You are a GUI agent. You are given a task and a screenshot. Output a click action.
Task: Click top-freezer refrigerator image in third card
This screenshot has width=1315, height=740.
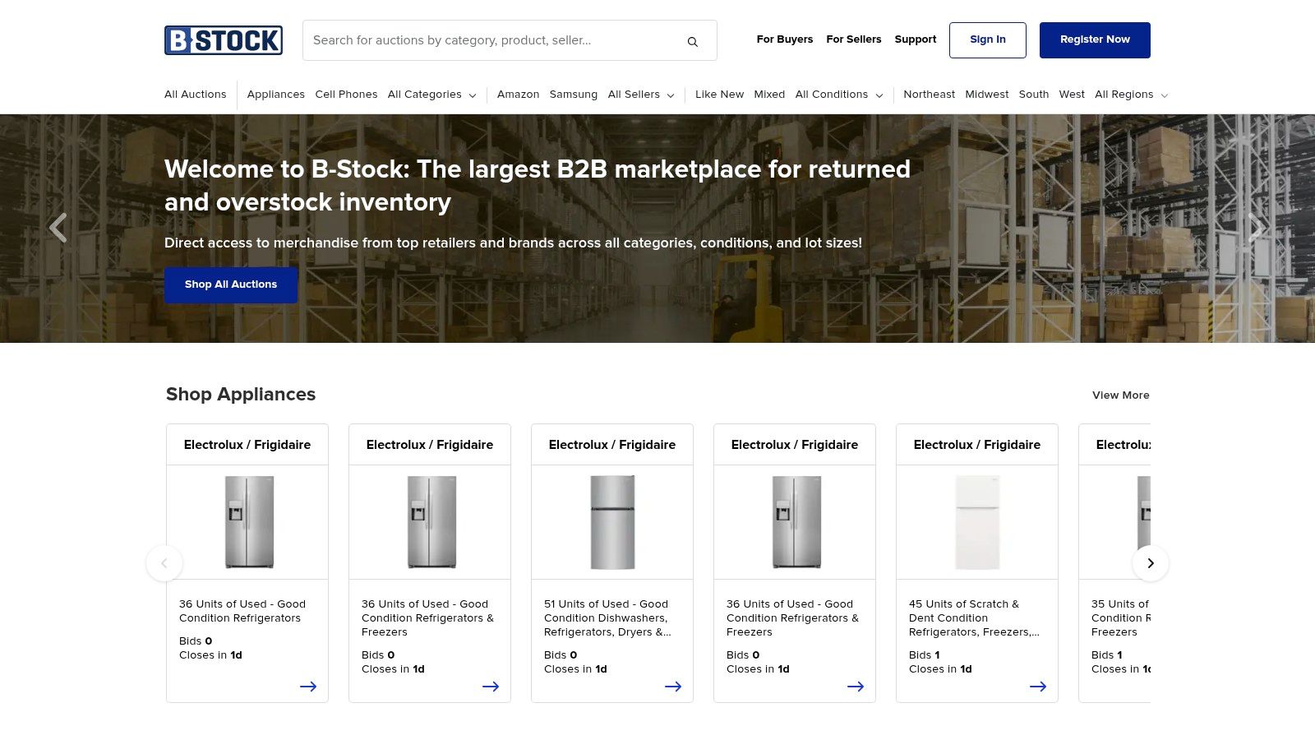coord(612,522)
